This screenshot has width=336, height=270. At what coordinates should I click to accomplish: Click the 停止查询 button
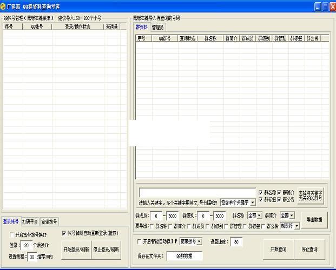tap(309, 249)
